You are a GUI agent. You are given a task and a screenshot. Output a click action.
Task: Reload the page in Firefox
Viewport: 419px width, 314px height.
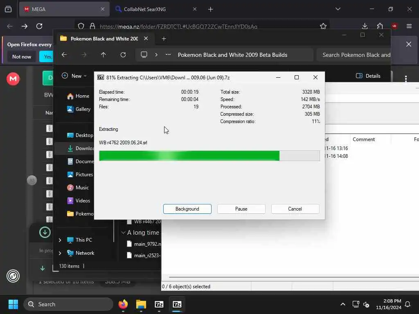[39, 26]
